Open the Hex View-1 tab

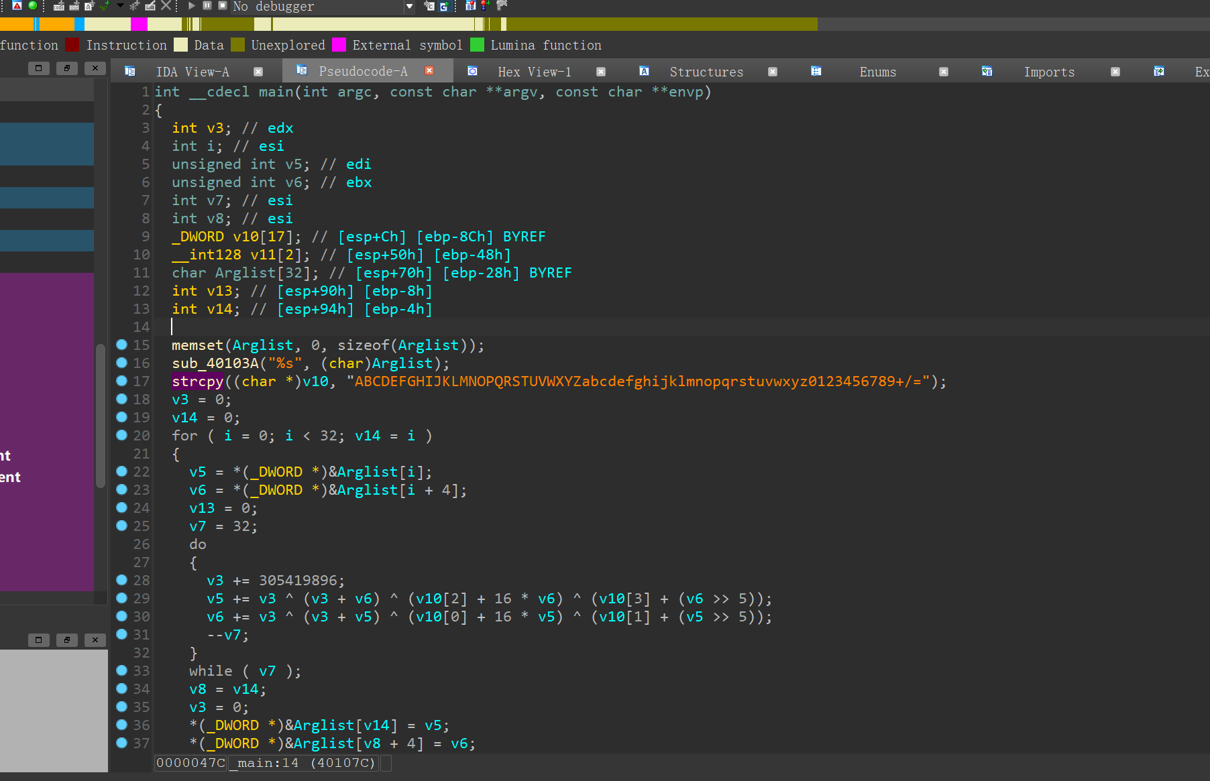coord(534,72)
